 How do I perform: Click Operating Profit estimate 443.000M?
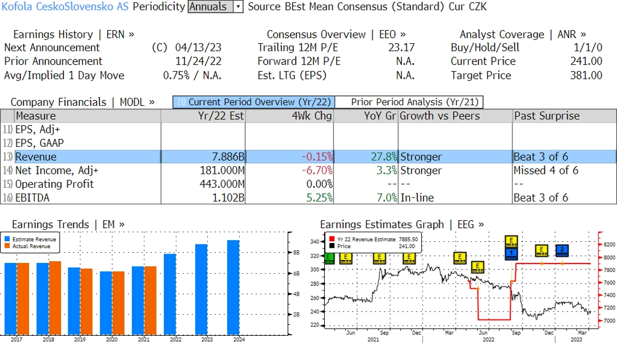[x=222, y=184]
